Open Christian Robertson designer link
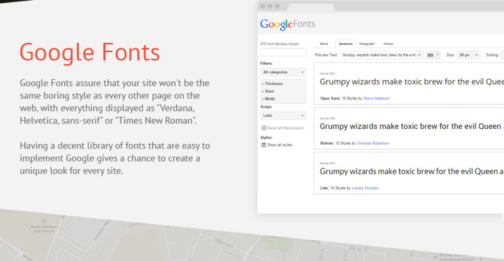Screen dimensions: 504x261 point(373,143)
